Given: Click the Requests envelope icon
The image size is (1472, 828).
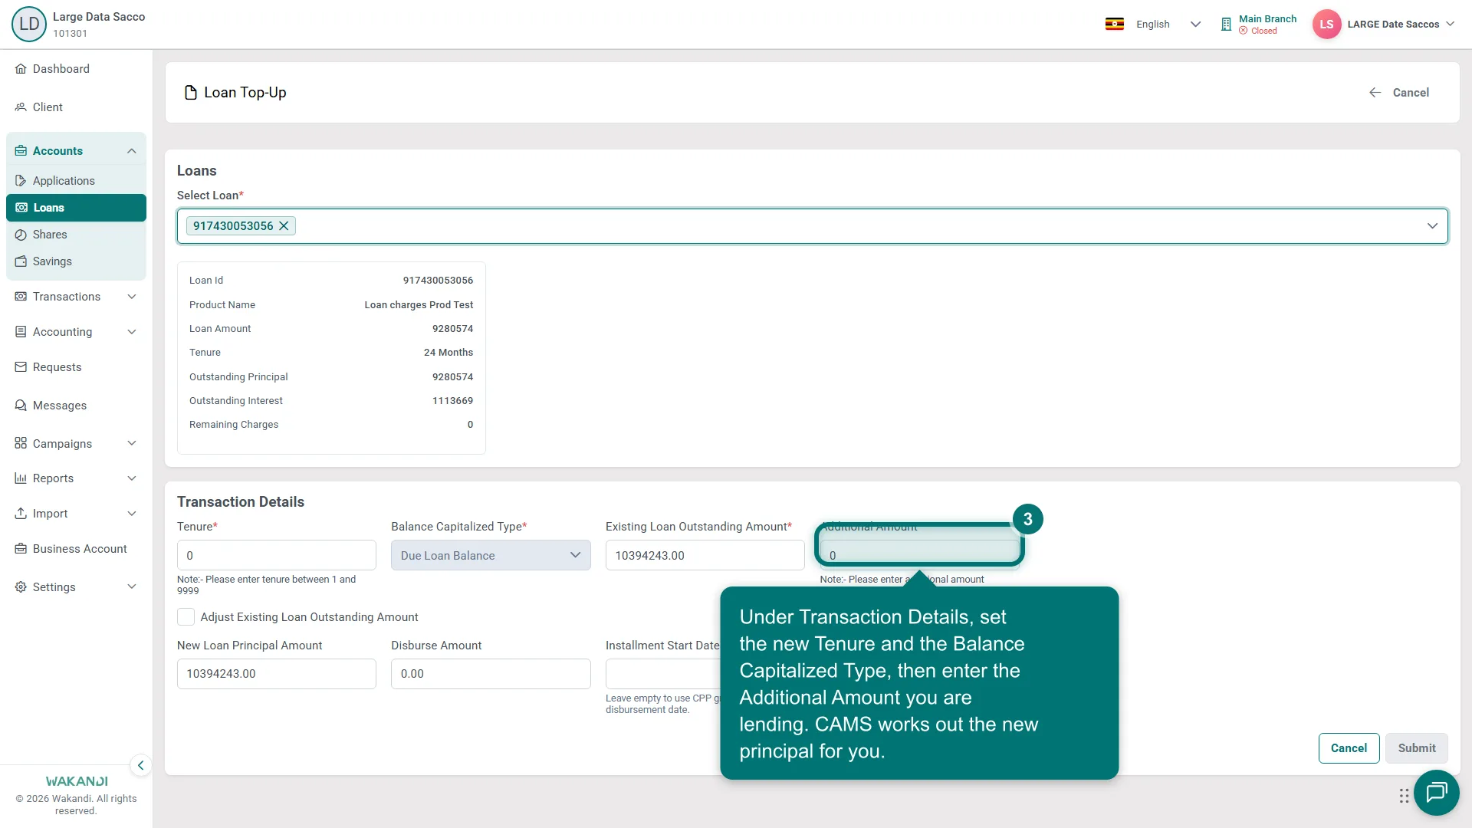Looking at the screenshot, I should [x=21, y=367].
